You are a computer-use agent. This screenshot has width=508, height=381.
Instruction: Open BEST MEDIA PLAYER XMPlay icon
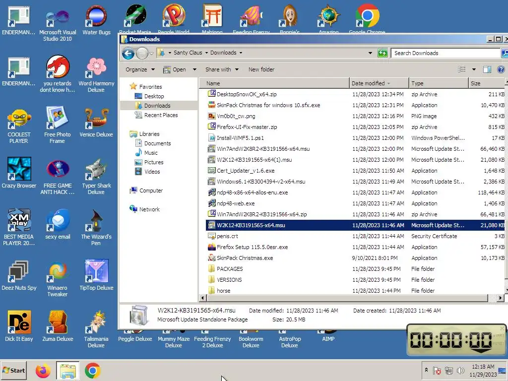(19, 227)
